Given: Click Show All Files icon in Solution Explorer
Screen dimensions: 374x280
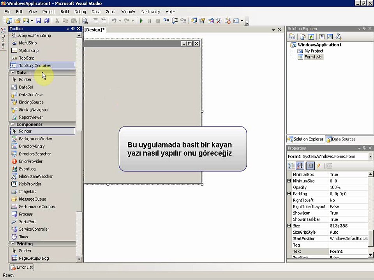Looking at the screenshot, I should pos(303,37).
